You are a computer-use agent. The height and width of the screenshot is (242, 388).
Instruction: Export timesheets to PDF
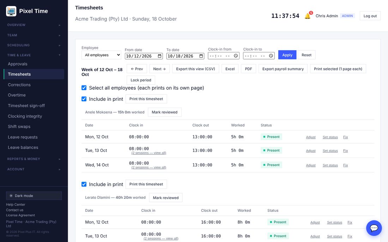point(248,69)
